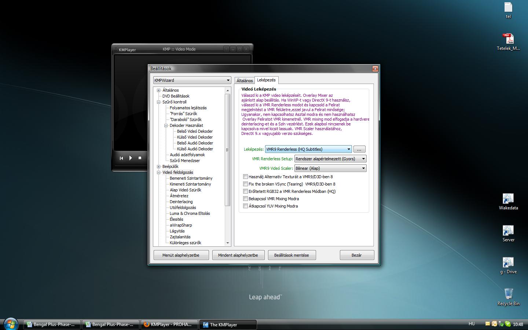Click the Menüt alaphelyzetbe button
The image size is (528, 330).
(181, 255)
